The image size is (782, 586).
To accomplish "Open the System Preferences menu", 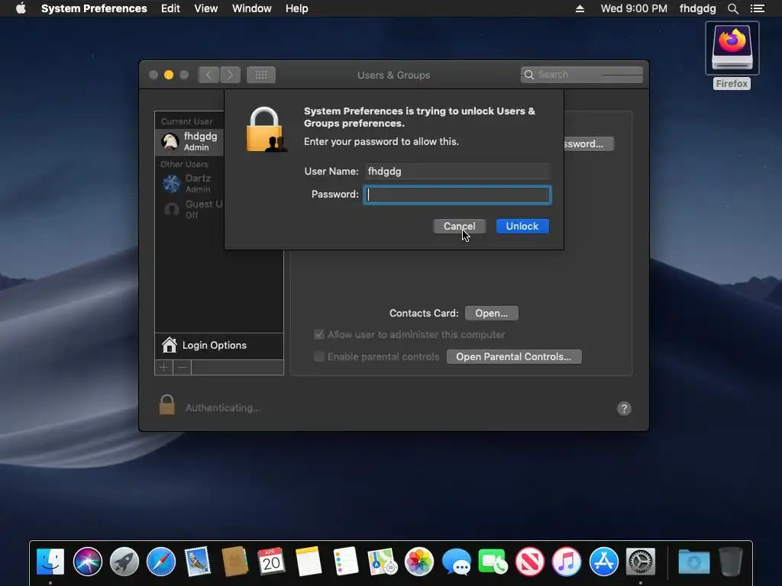I will click(x=94, y=8).
